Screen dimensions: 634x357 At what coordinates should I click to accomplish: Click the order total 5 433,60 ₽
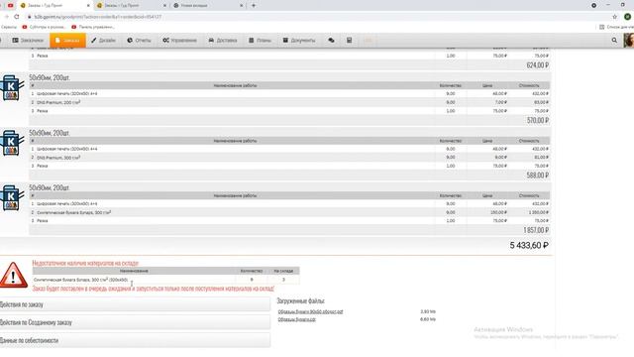tap(529, 245)
